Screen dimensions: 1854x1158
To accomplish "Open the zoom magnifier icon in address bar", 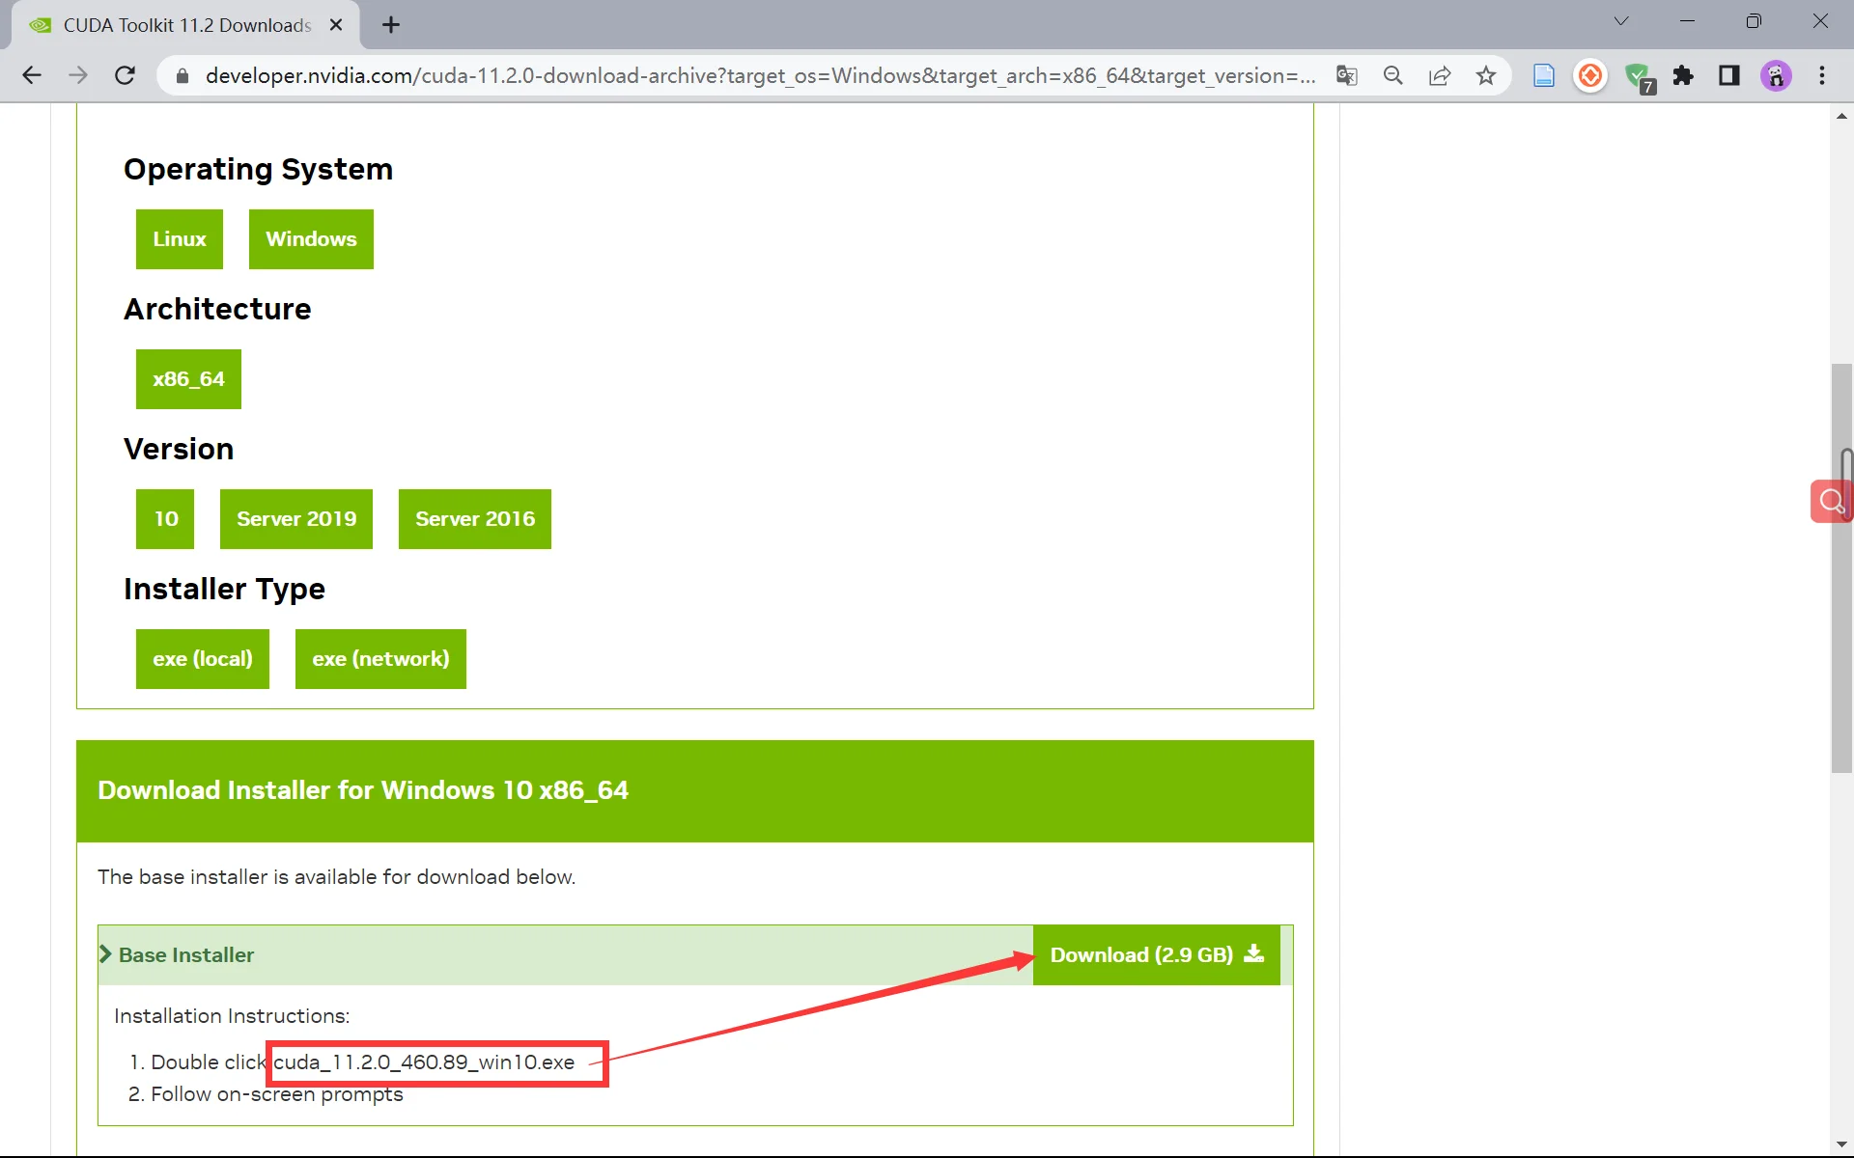I will point(1392,75).
